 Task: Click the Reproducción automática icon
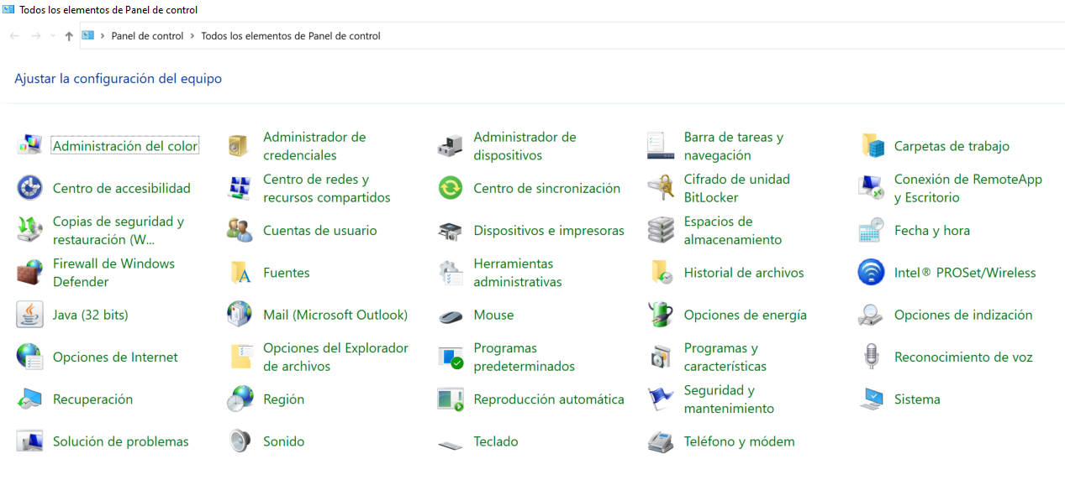(x=451, y=399)
